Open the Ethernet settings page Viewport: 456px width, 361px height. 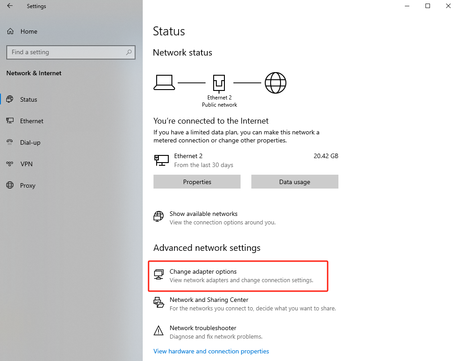pos(31,121)
